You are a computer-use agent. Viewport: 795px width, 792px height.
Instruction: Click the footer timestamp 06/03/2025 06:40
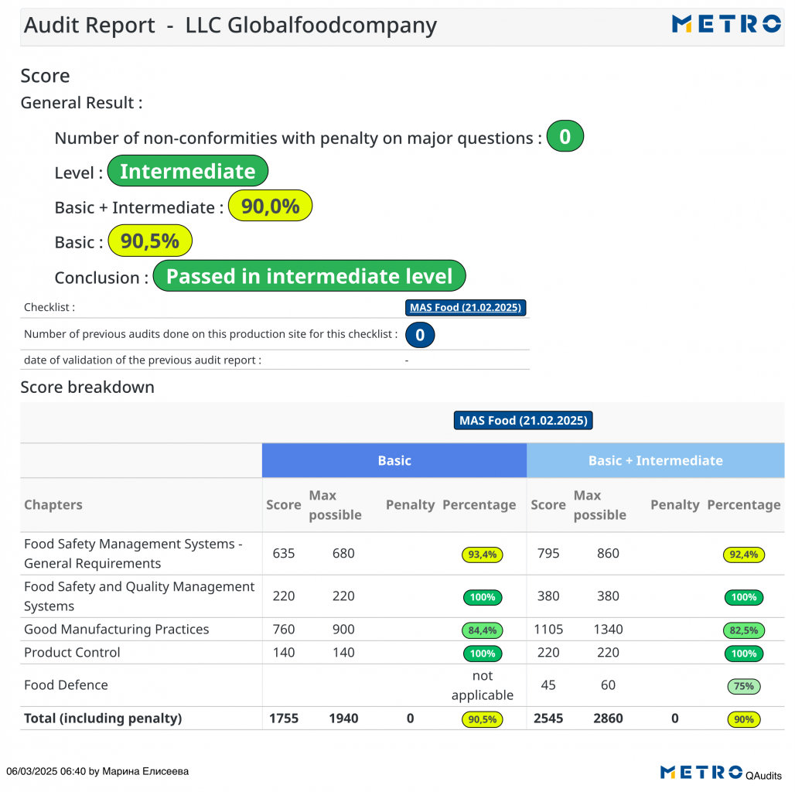[x=46, y=772]
